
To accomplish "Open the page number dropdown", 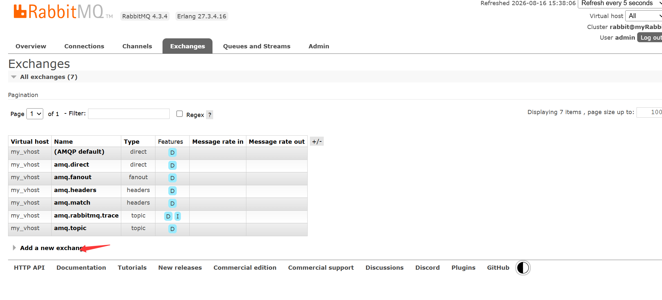I will coord(35,114).
